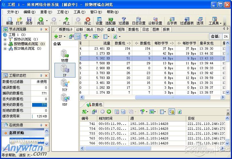Open the 文件 menu
The height and width of the screenshot is (159, 232).
click(13, 12)
